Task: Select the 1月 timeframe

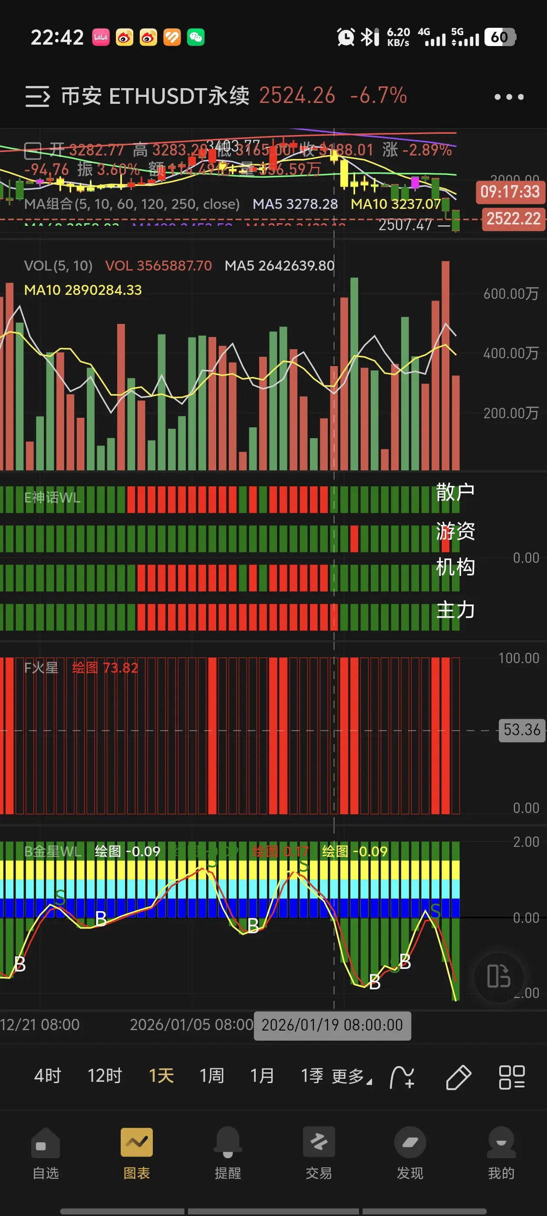Action: tap(262, 1076)
